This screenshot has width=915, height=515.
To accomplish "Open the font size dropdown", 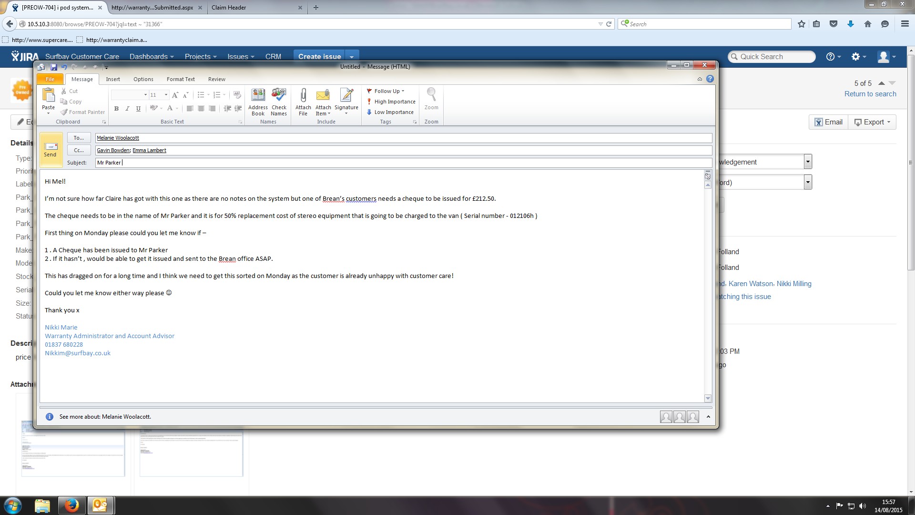I will pyautogui.click(x=166, y=95).
